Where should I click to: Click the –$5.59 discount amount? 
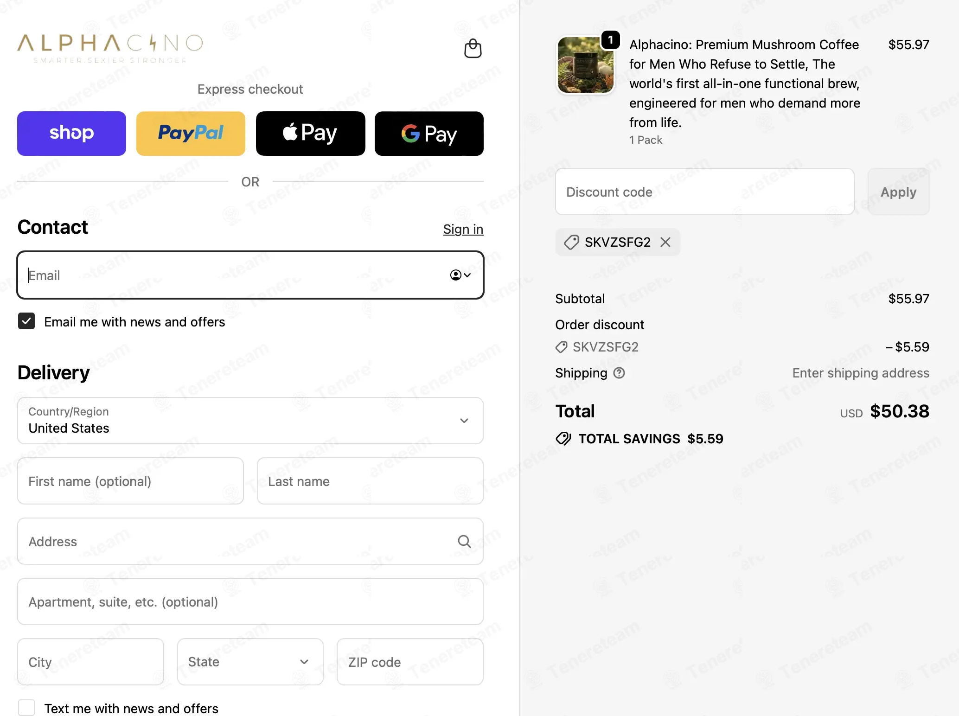click(x=907, y=347)
